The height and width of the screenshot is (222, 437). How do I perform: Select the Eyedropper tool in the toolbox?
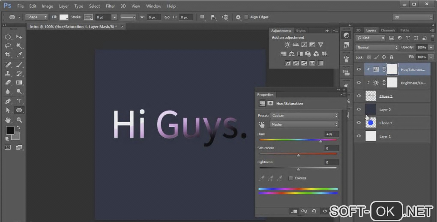pos(19,55)
